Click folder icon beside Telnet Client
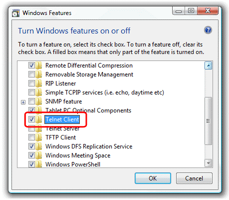 [x=39, y=119]
